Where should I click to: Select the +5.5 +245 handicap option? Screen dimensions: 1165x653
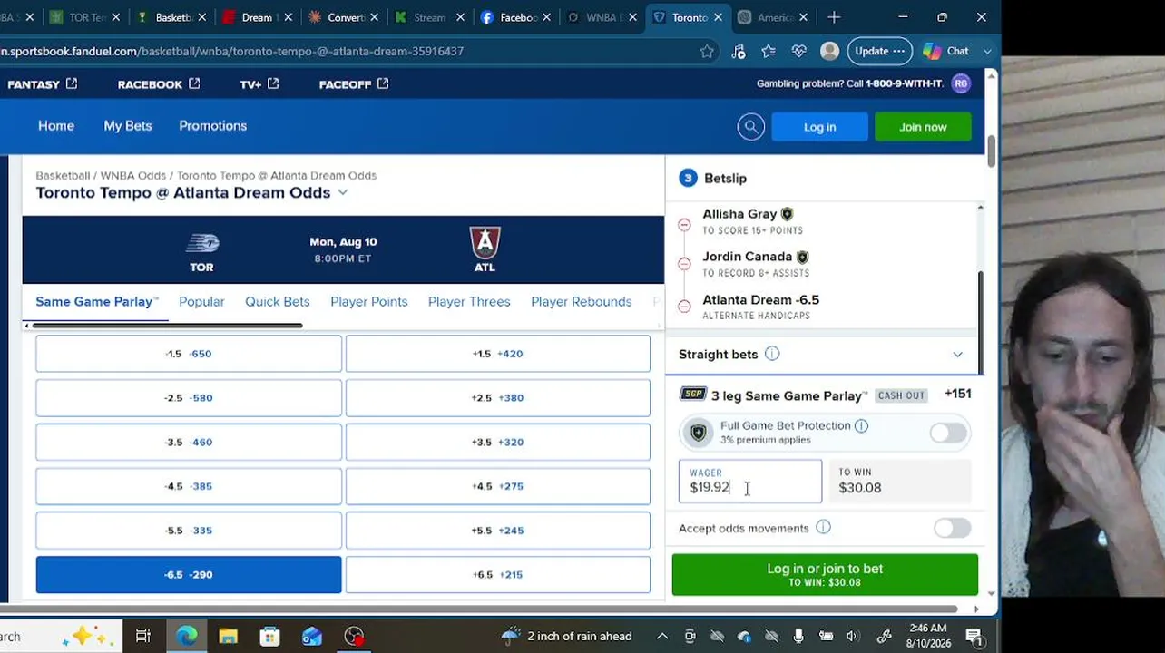coord(498,531)
